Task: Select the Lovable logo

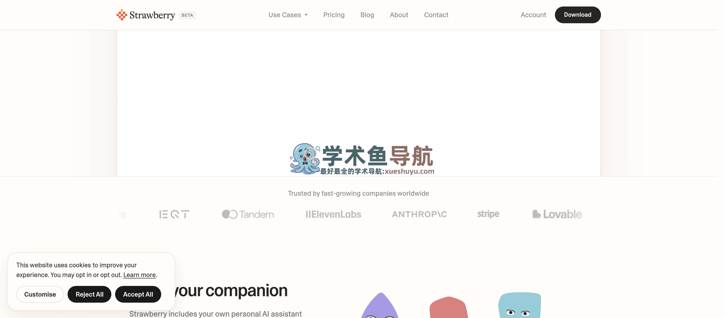Action: coord(557,214)
